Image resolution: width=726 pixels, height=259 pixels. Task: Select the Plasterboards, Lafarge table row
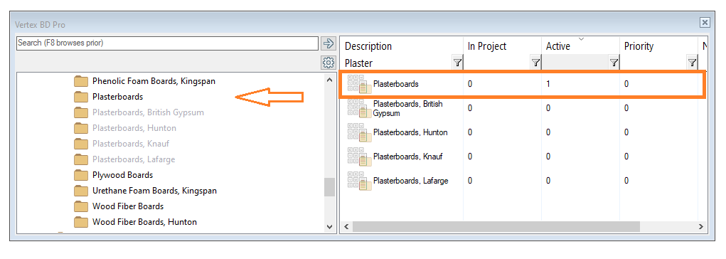click(523, 181)
